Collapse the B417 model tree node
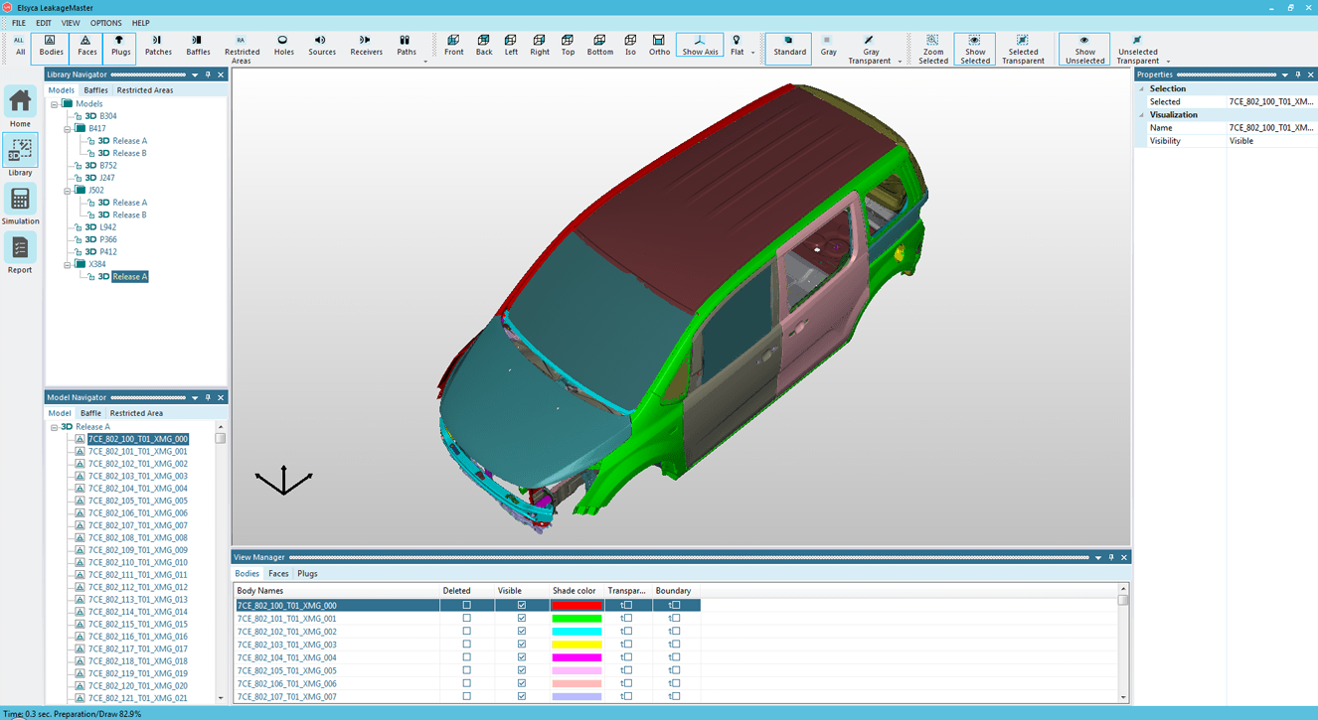The height and width of the screenshot is (720, 1318). tap(68, 129)
